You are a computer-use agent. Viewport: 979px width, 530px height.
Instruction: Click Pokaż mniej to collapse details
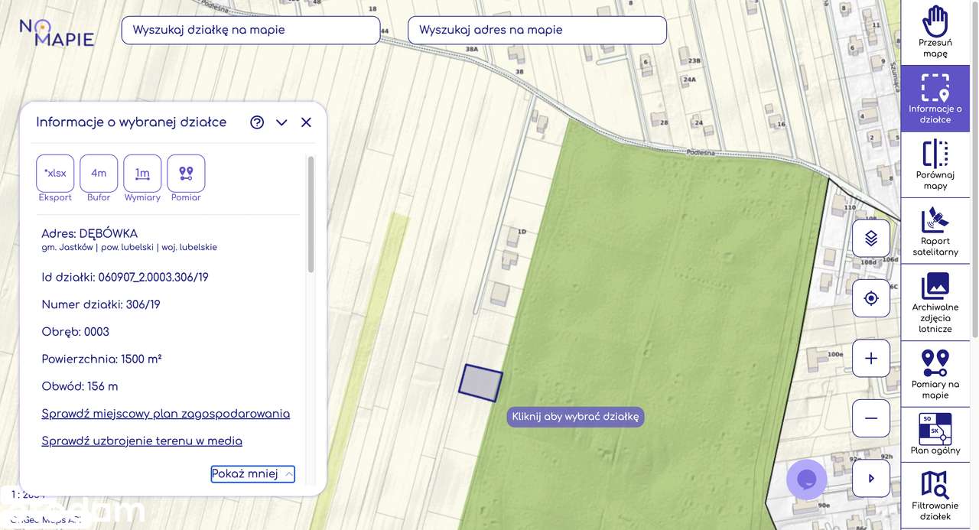tap(252, 474)
